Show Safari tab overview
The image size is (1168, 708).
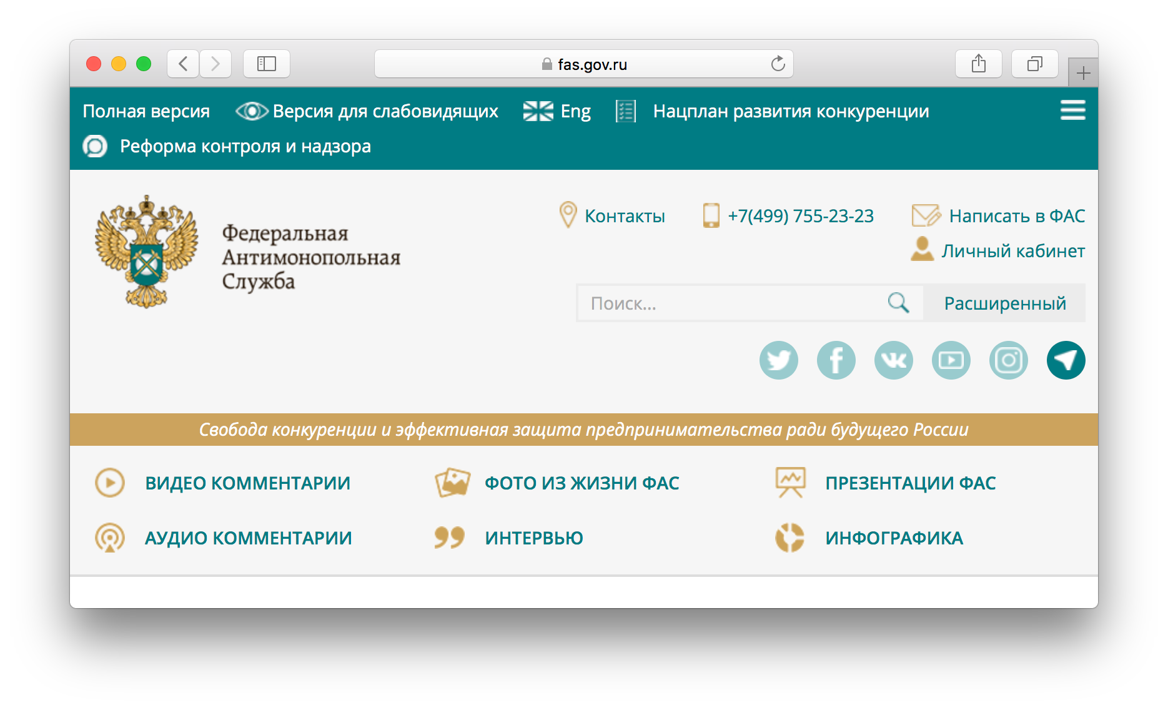tap(1034, 64)
